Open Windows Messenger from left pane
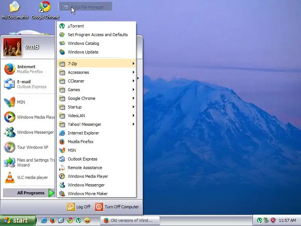The image size is (301, 226). click(x=29, y=132)
